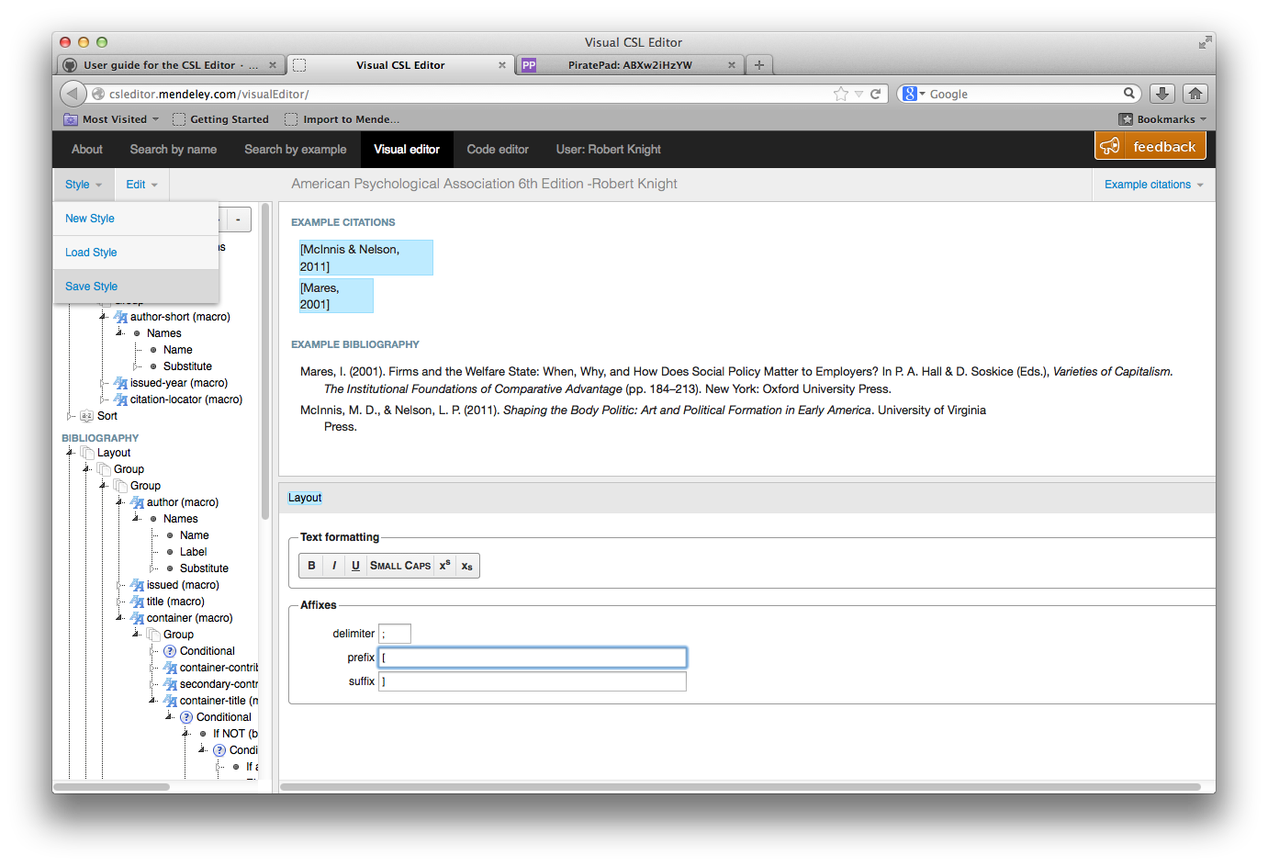Screen dimensions: 1268x866
Task: Select Save Style menu item
Action: tap(136, 287)
